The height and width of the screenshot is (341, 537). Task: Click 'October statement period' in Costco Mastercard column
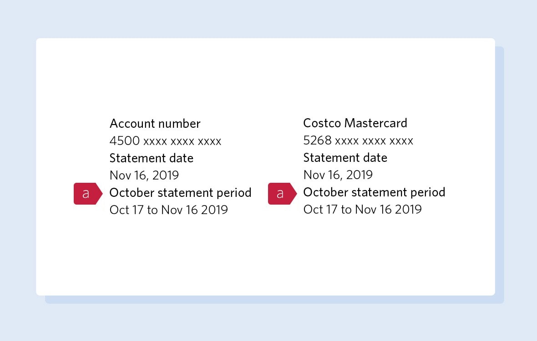tap(375, 192)
